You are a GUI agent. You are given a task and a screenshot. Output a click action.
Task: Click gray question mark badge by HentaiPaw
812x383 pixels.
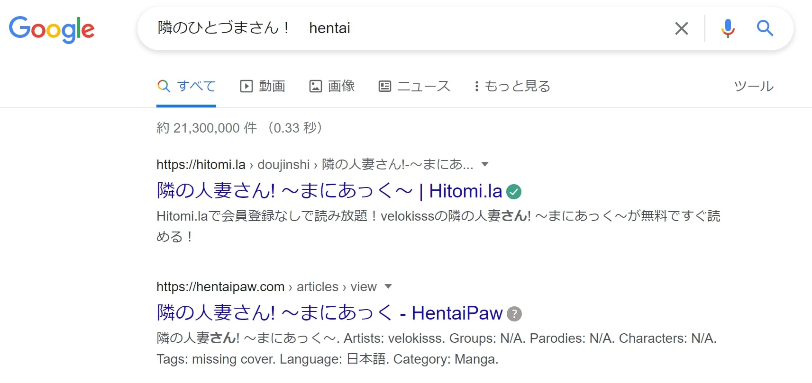point(514,314)
